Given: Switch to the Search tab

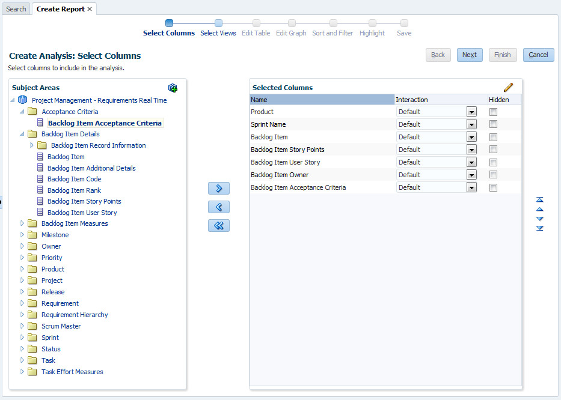Looking at the screenshot, I should tap(16, 9).
